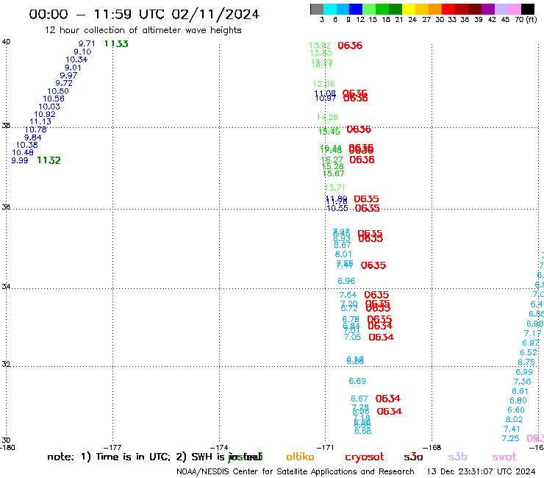Image resolution: width=544 pixels, height=478 pixels.
Task: Select the wave height value 9.99
Action: coord(19,160)
